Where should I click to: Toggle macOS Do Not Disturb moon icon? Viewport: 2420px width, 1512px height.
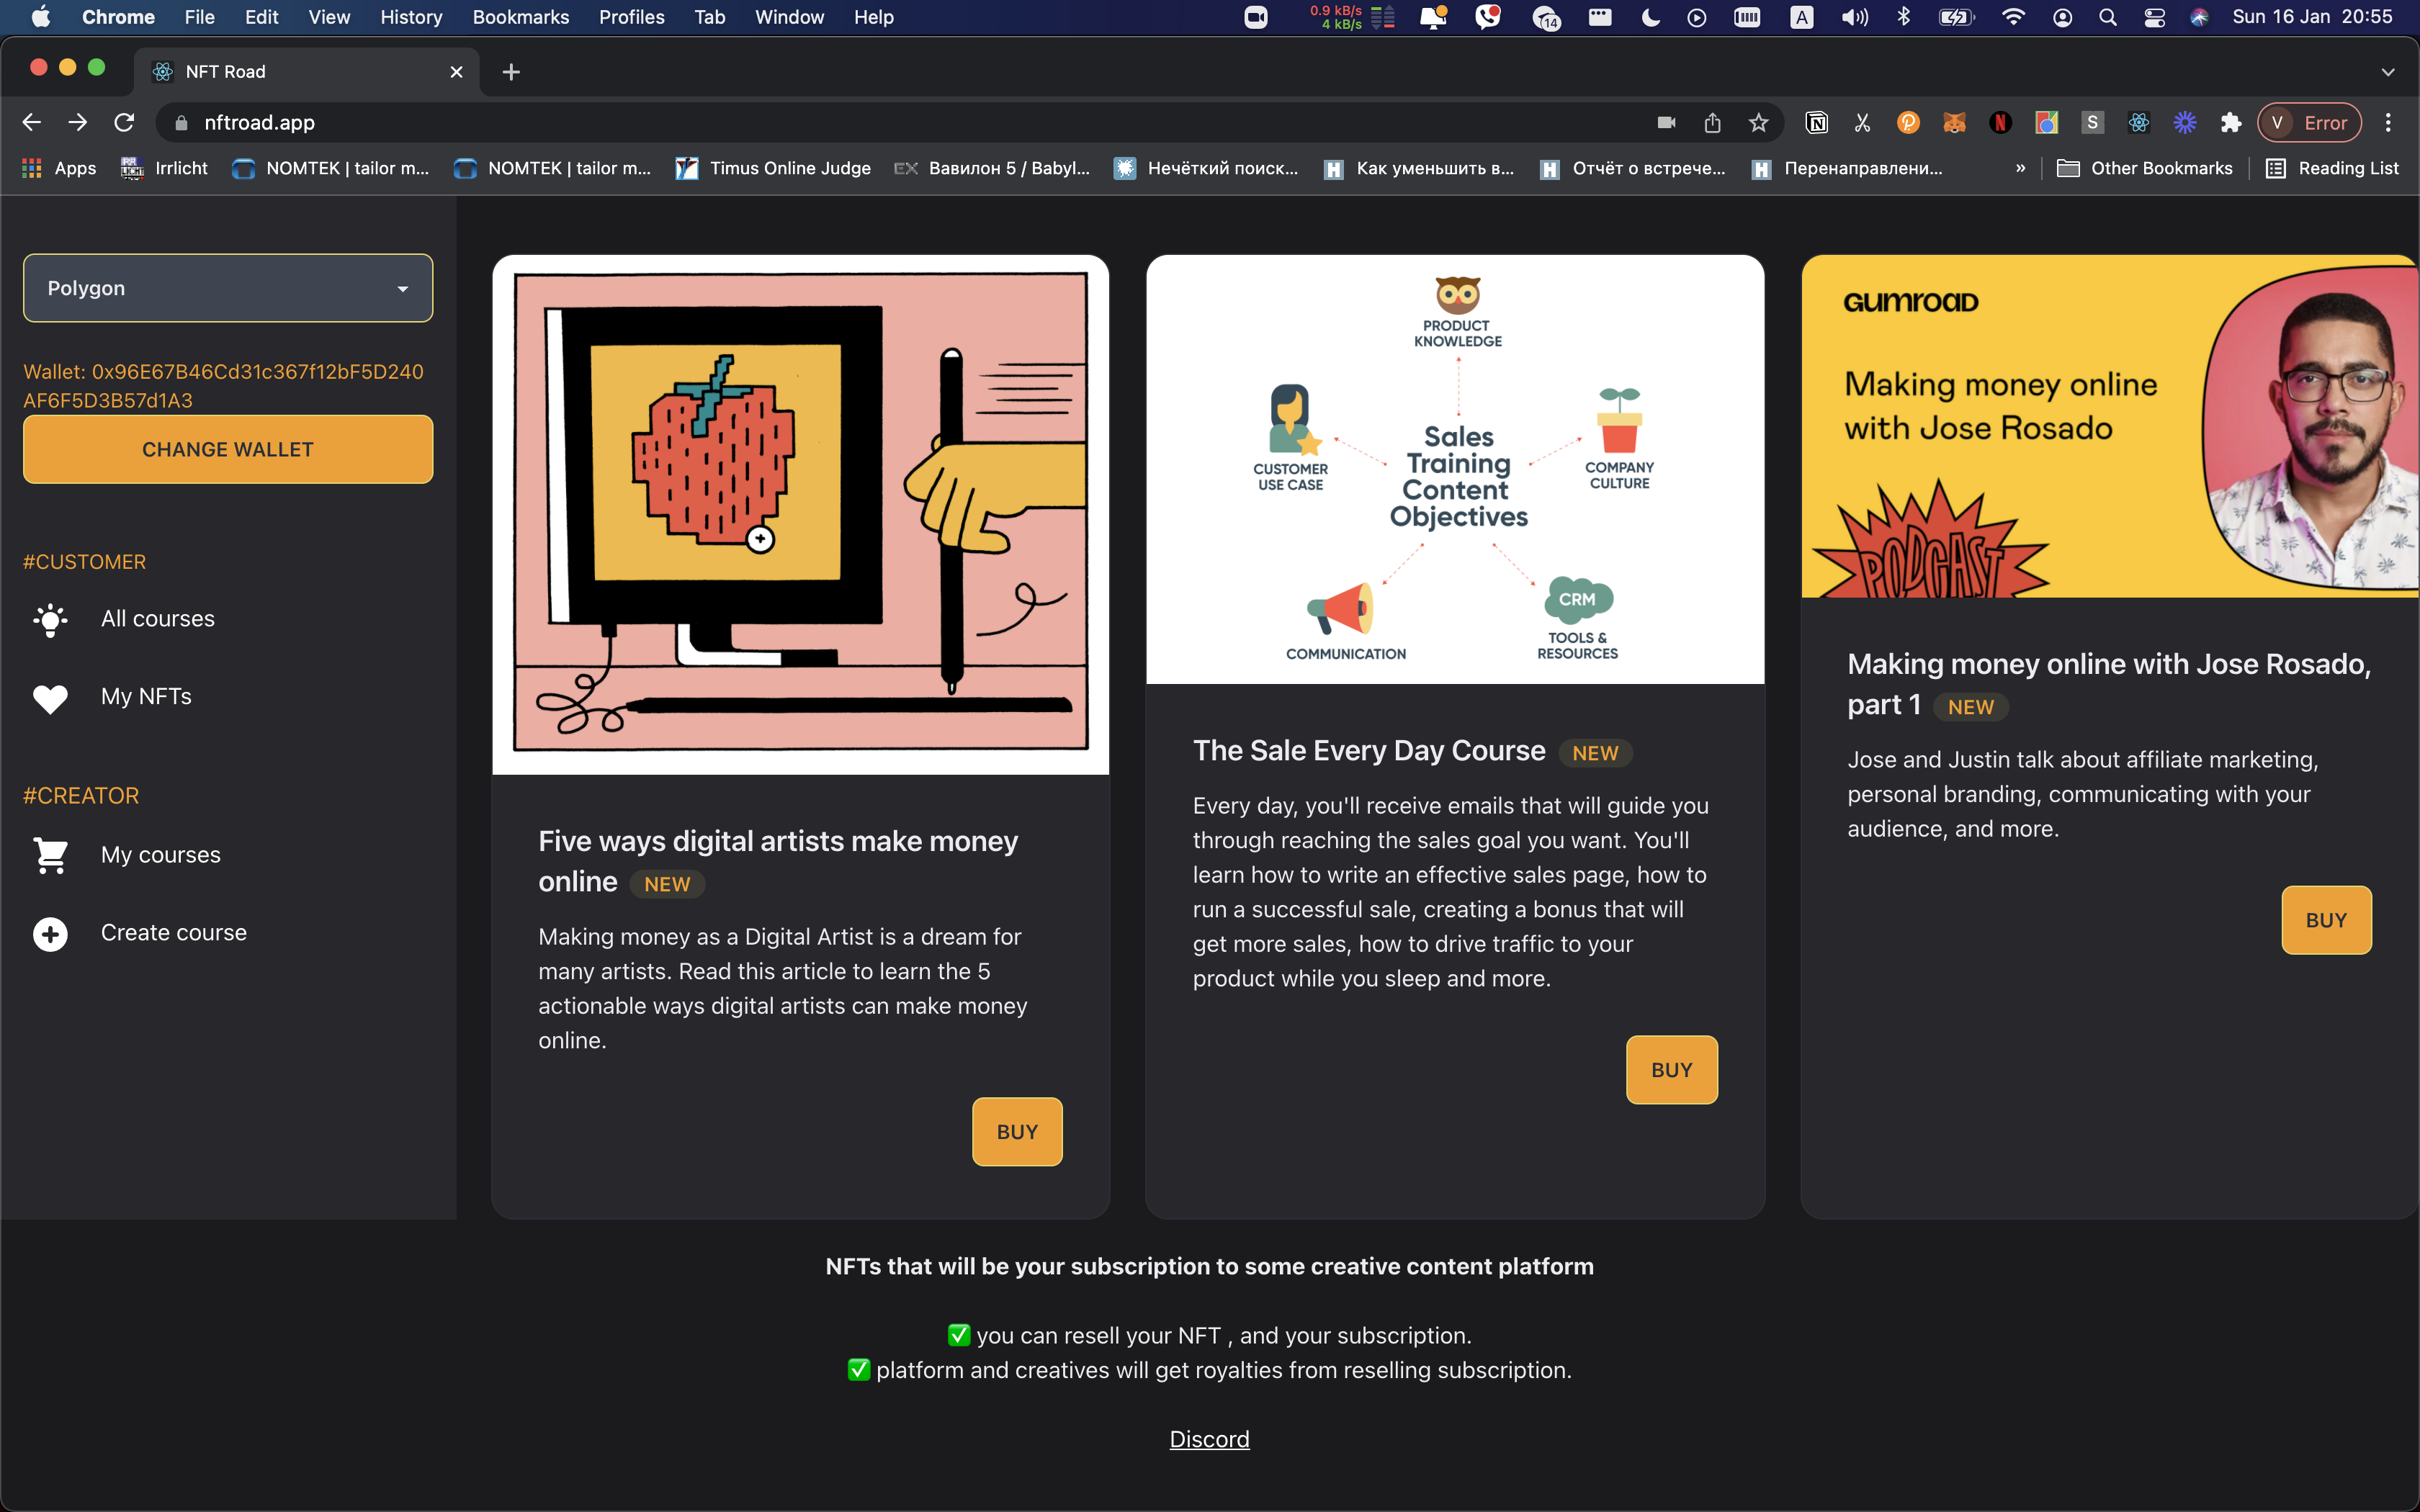1650,17
